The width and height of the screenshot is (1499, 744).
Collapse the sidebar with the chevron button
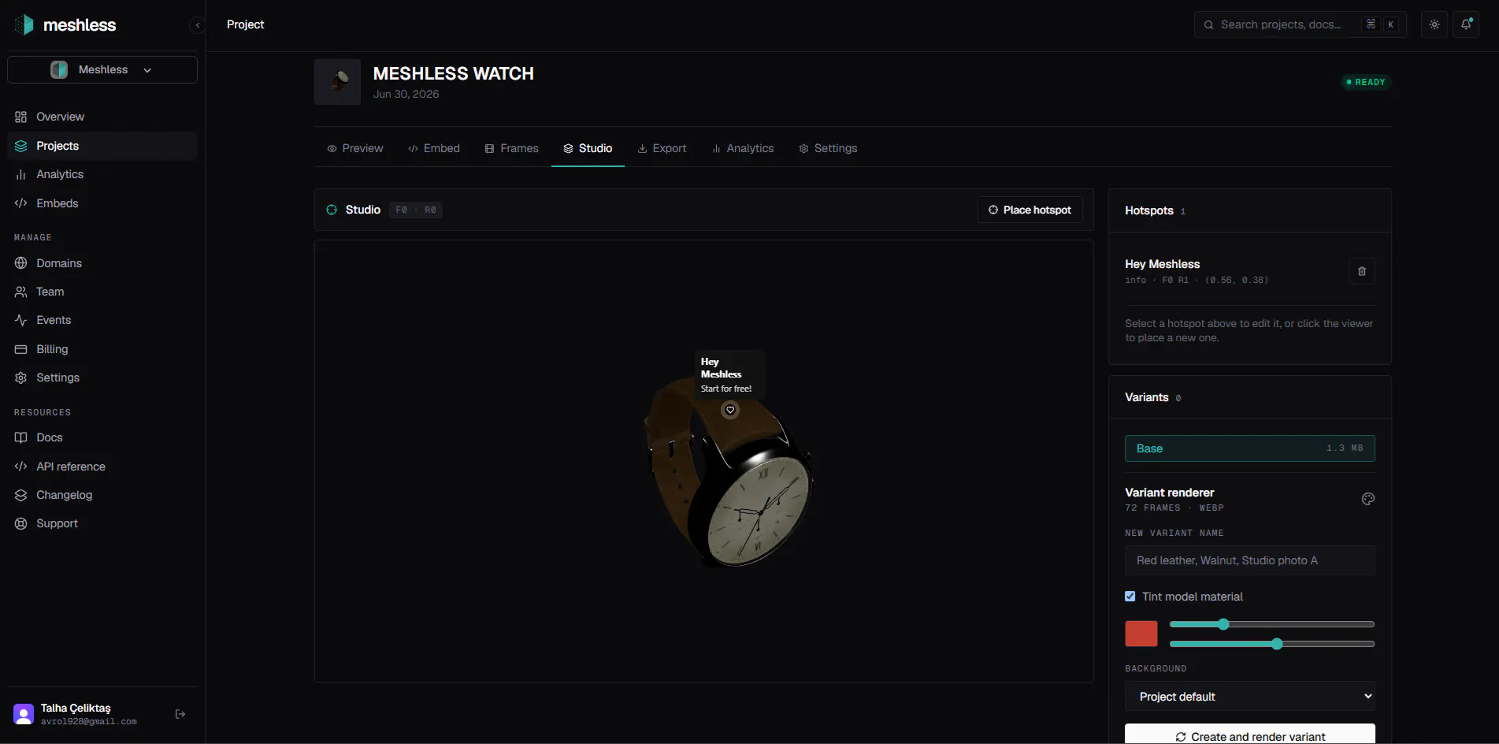point(197,25)
